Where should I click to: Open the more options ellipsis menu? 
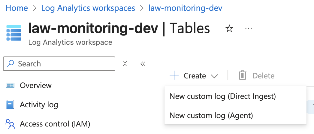coord(249,29)
